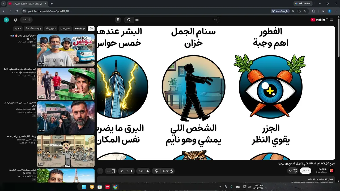Screen dimensions: 340x191
Task: Click the Ask question (طرح سؤال) button
Action: tap(126, 171)
